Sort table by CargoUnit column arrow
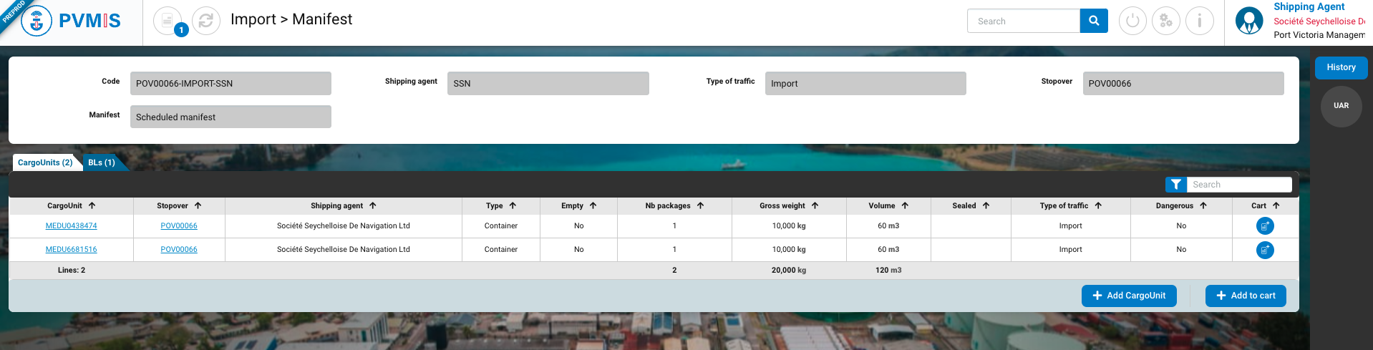Viewport: 1373px width, 350px height. pos(92,205)
